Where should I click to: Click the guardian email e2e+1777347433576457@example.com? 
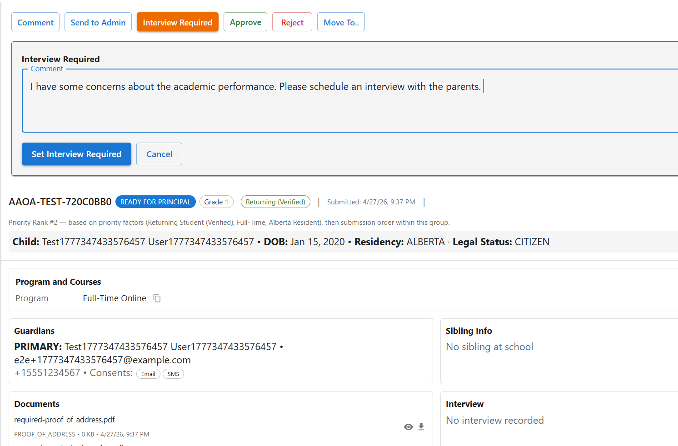pos(102,360)
